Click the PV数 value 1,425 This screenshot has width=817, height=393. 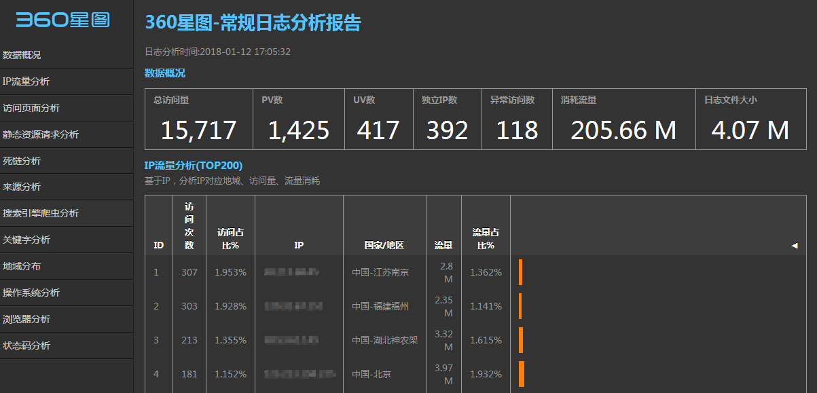point(299,130)
